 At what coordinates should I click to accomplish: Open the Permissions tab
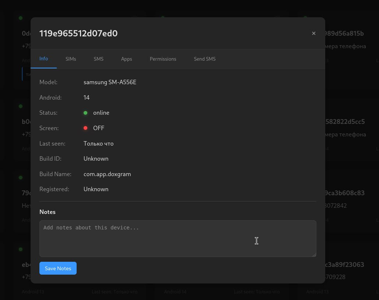163,59
